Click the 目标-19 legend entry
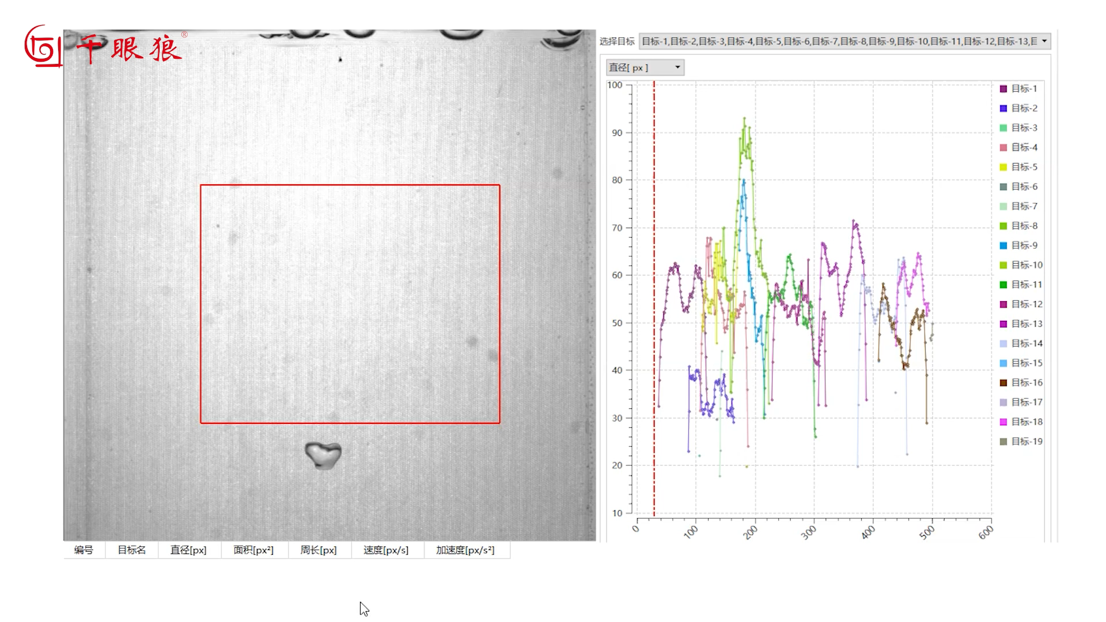The image size is (1106, 622). click(1027, 441)
